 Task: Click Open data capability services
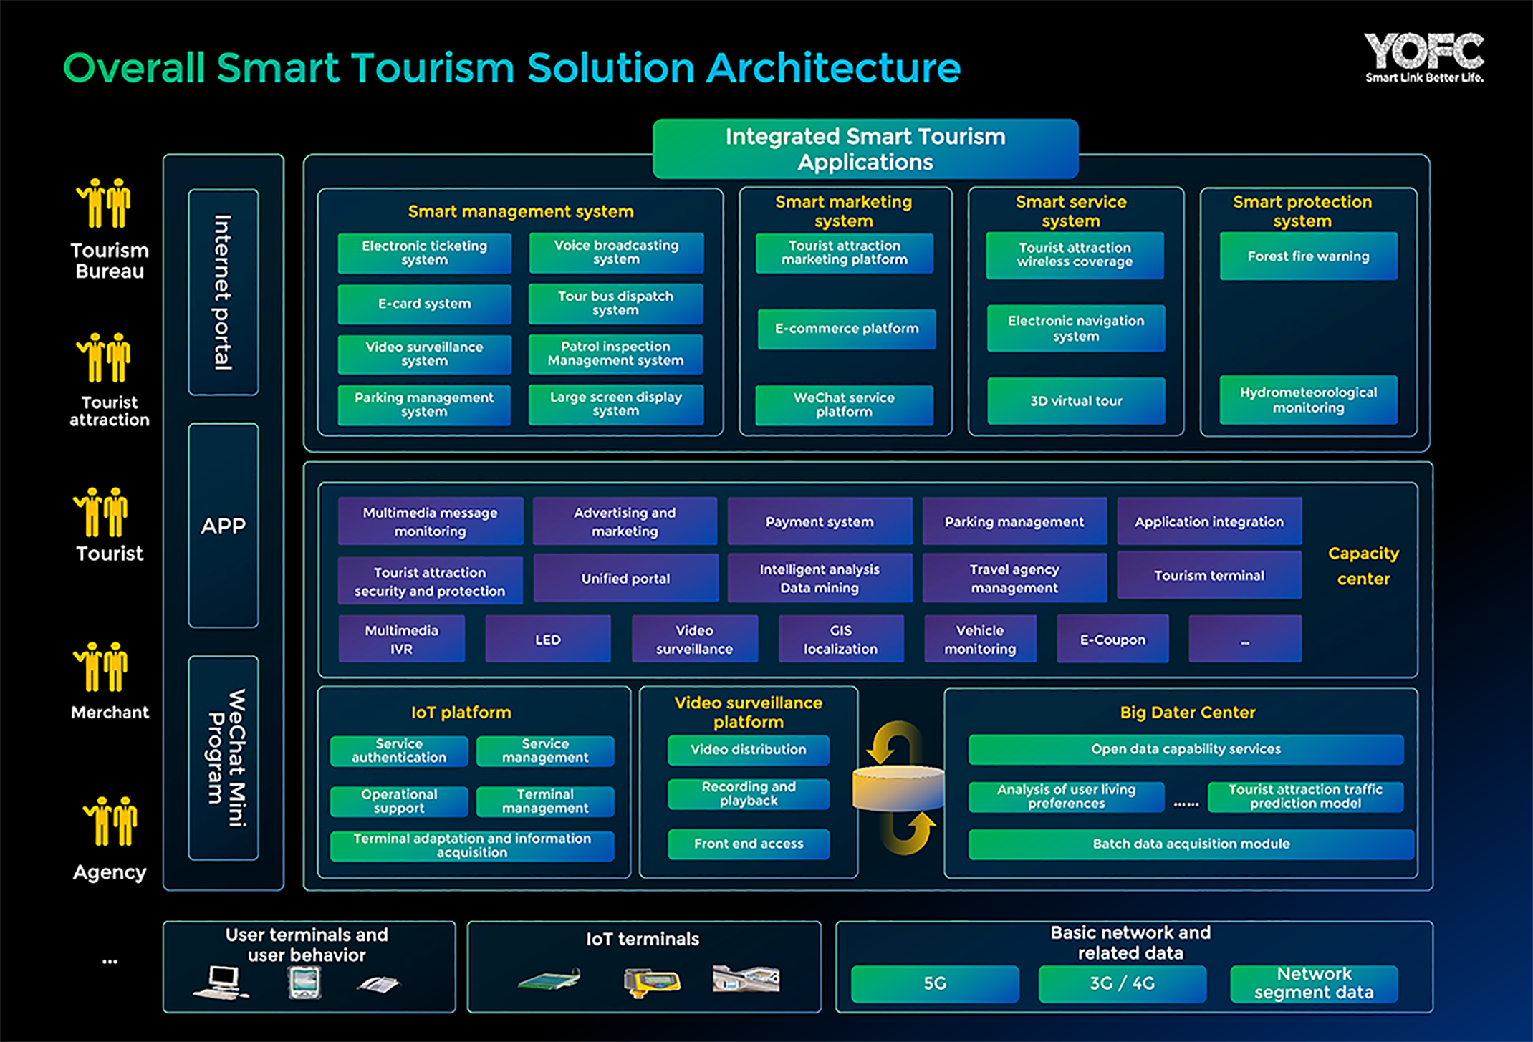1186,749
